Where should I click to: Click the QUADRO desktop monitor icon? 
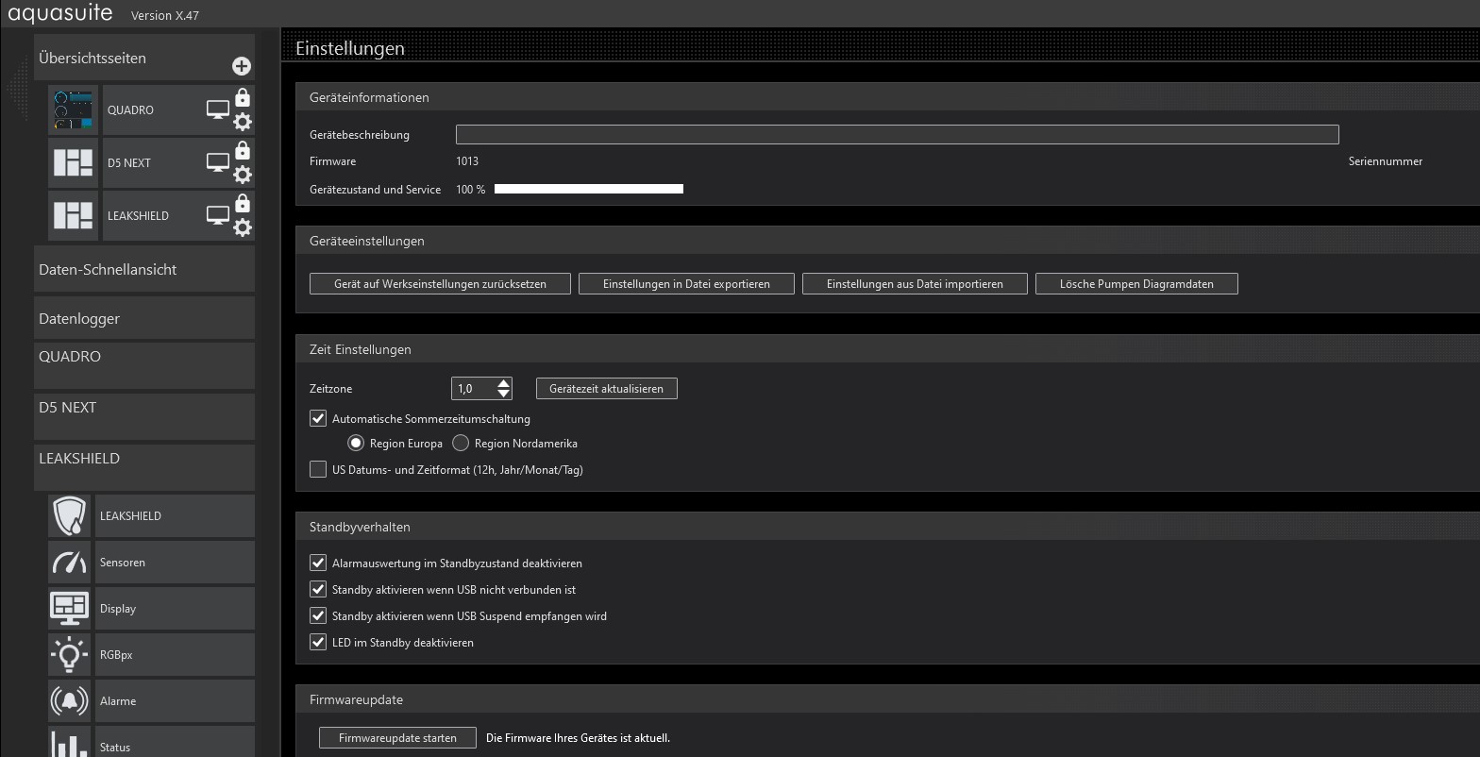(x=218, y=110)
